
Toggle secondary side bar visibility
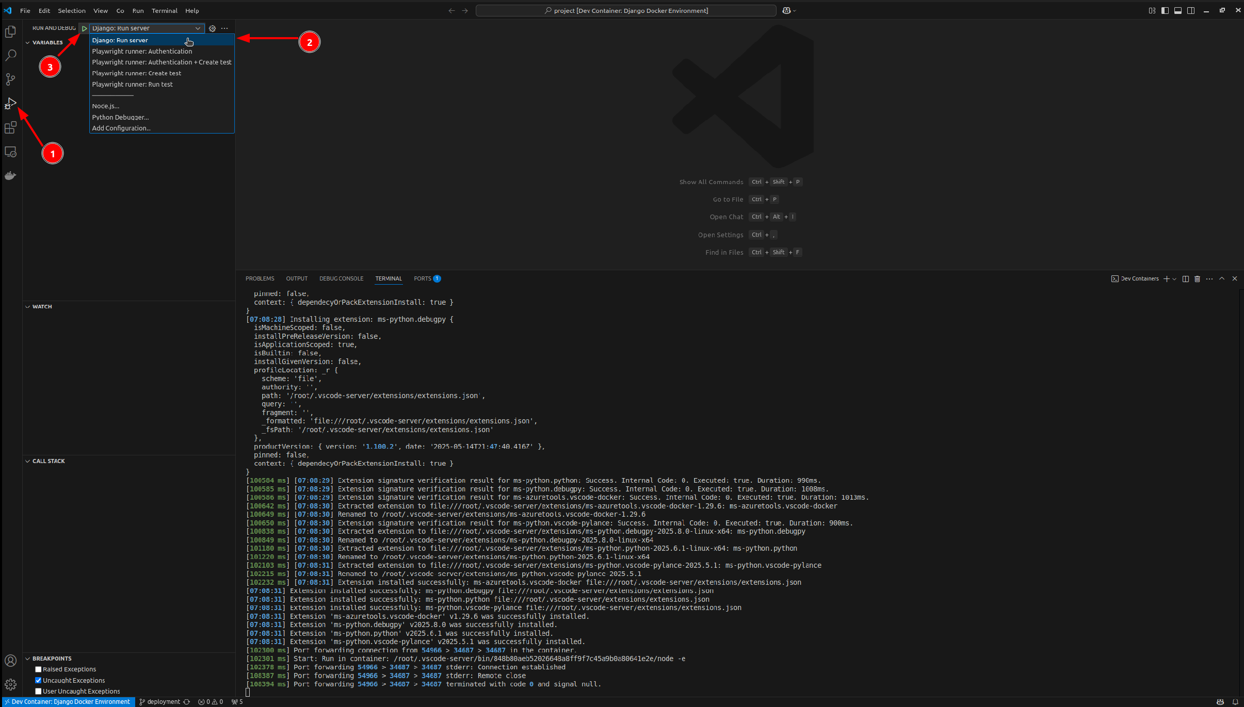(x=1191, y=11)
